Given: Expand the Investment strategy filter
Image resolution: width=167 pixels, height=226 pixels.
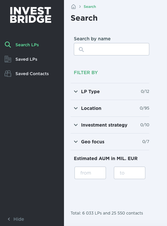Looking at the screenshot, I should (110, 125).
